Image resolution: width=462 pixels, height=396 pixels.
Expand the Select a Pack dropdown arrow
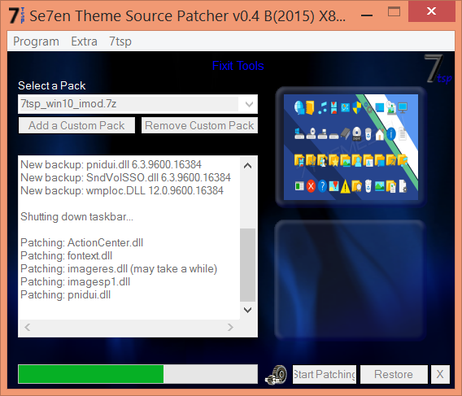[249, 104]
